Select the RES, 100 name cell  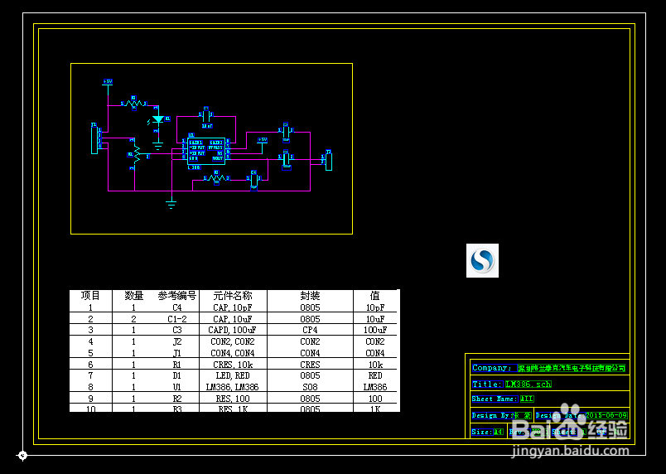tap(233, 399)
